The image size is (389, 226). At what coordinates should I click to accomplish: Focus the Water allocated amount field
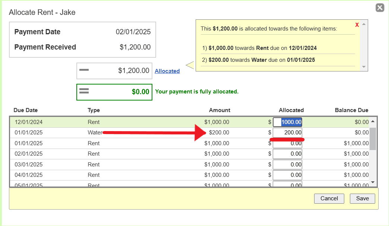pyautogui.click(x=287, y=133)
